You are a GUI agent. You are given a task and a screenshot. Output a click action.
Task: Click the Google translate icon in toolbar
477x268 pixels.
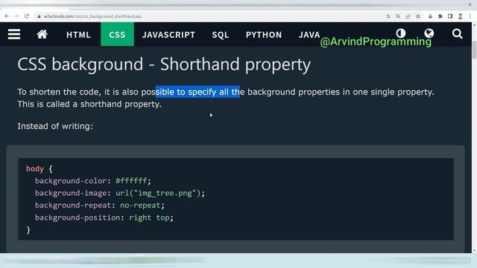point(388,16)
